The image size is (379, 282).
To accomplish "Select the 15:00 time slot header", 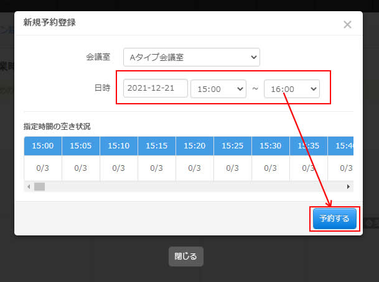I will click(43, 146).
